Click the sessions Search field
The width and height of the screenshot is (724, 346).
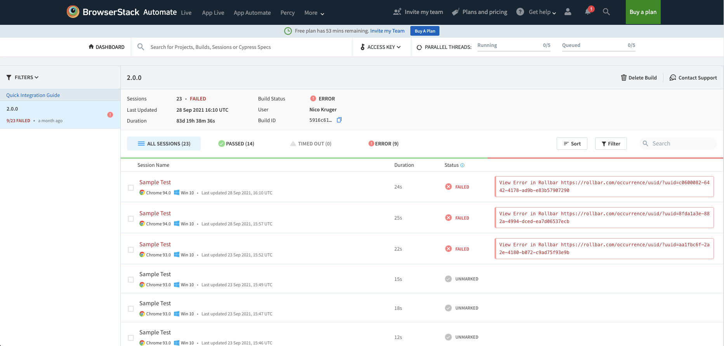click(678, 144)
